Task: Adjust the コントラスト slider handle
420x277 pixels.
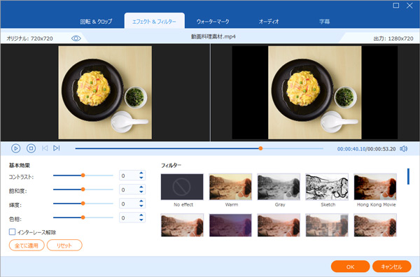Action: pyautogui.click(x=83, y=176)
